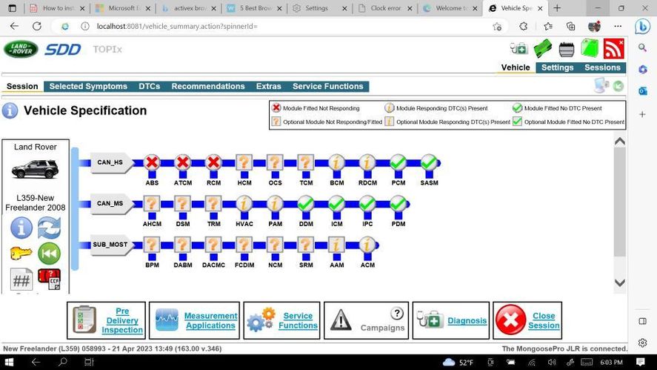Click the taskbar search icon
Viewport: 657px width, 370px height.
click(62, 362)
